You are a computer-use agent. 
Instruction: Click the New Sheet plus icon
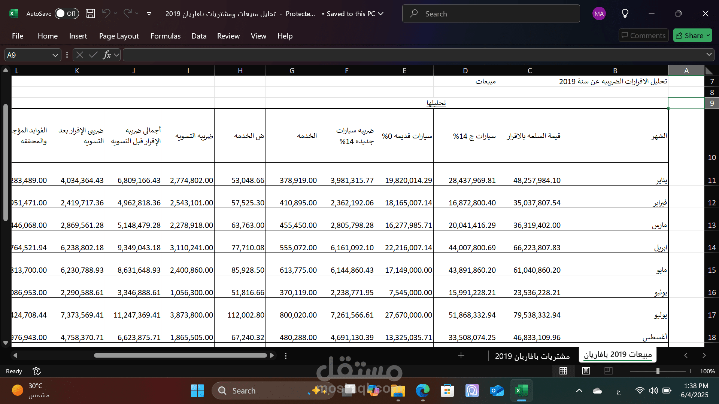(x=461, y=355)
